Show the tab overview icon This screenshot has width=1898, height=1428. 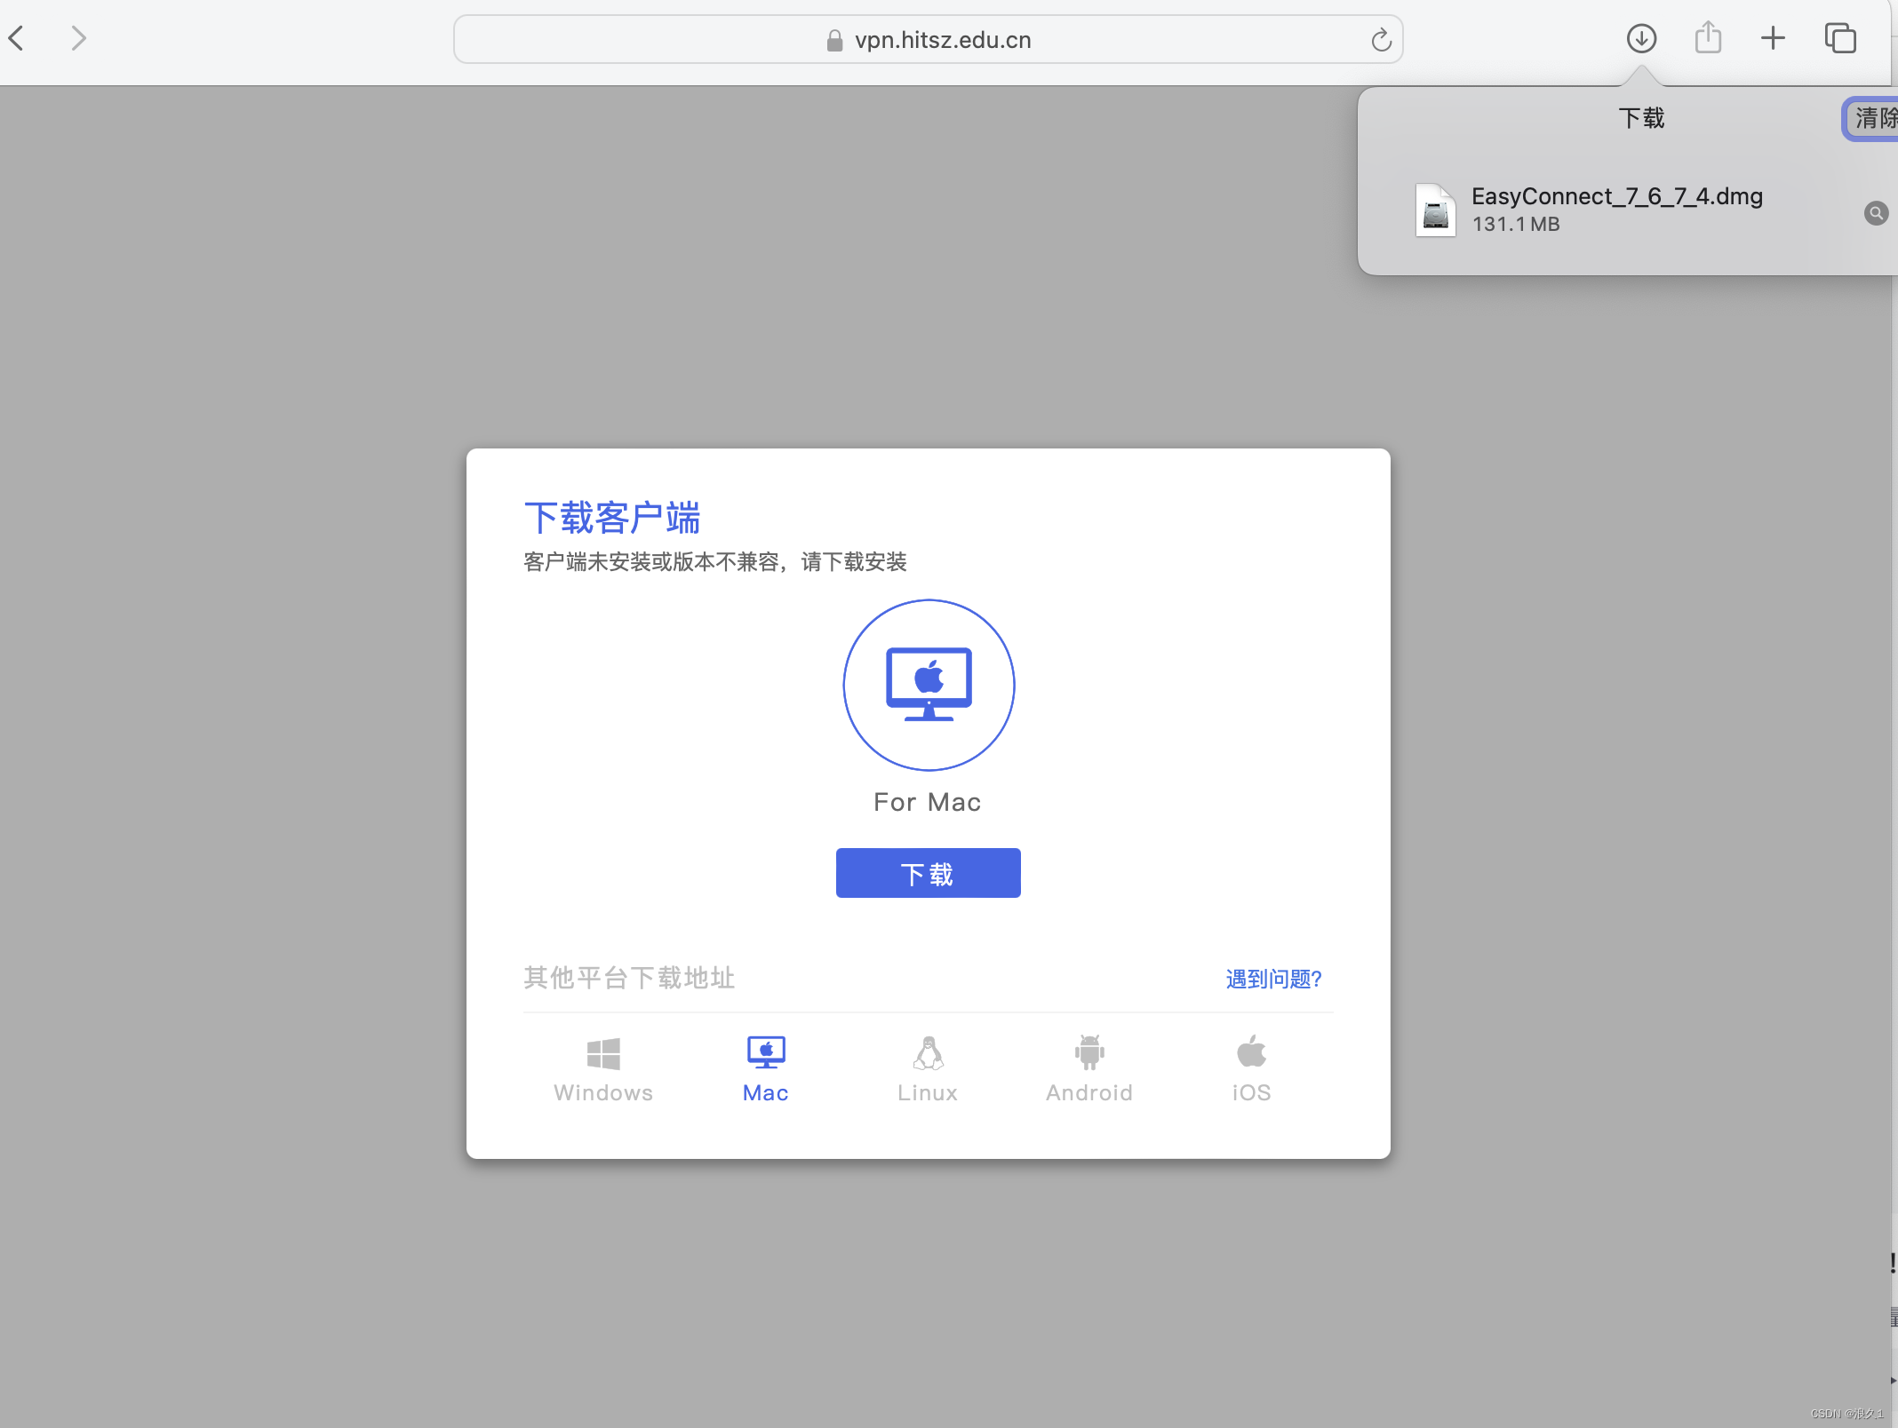pos(1840,38)
